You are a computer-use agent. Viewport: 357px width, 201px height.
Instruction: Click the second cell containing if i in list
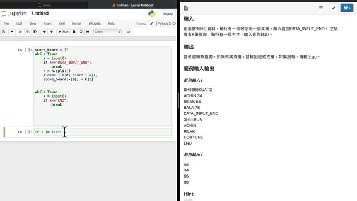pos(103,132)
